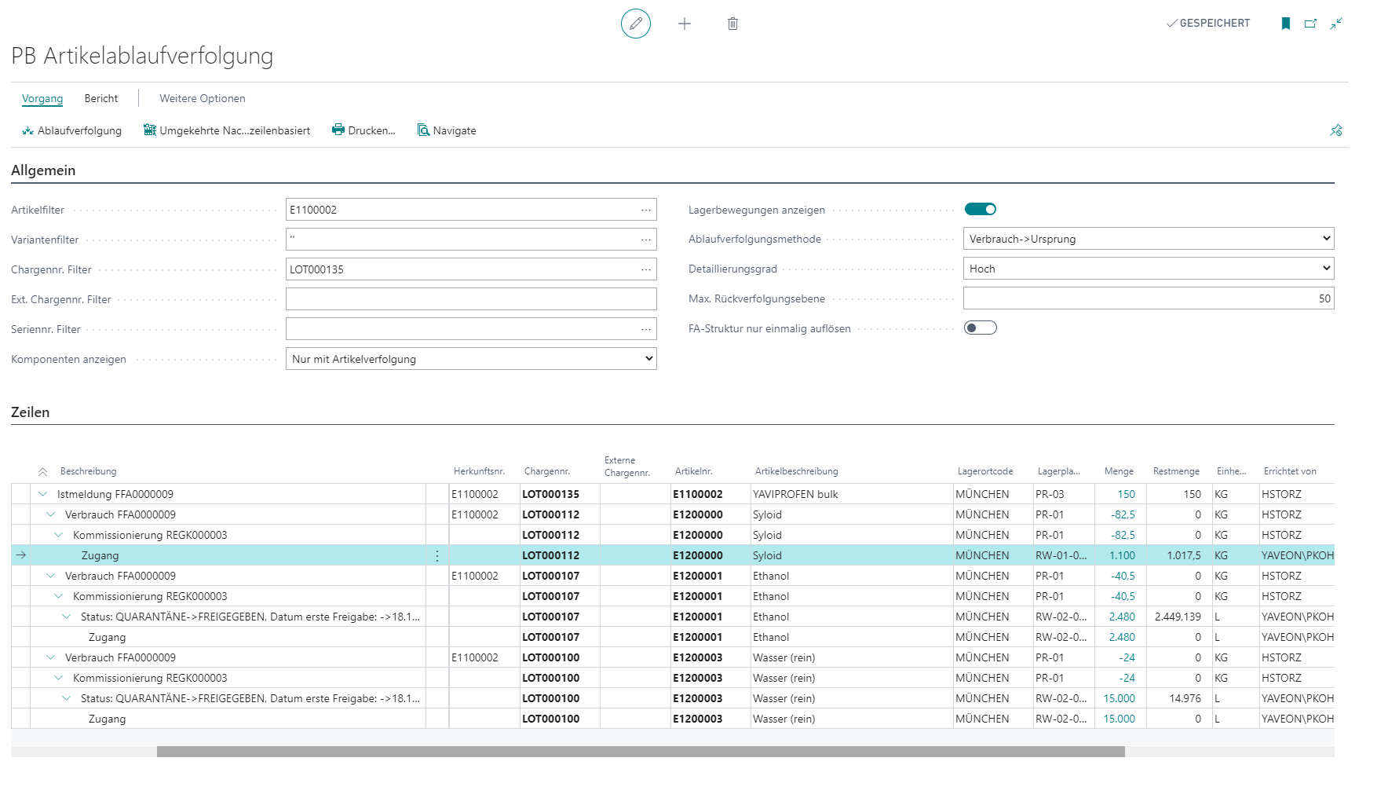Click the Drucken... button
The height and width of the screenshot is (787, 1399).
(x=363, y=130)
